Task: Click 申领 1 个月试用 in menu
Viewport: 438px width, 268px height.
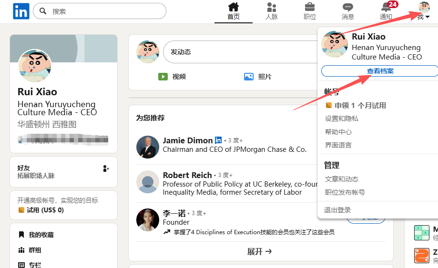Action: [356, 105]
